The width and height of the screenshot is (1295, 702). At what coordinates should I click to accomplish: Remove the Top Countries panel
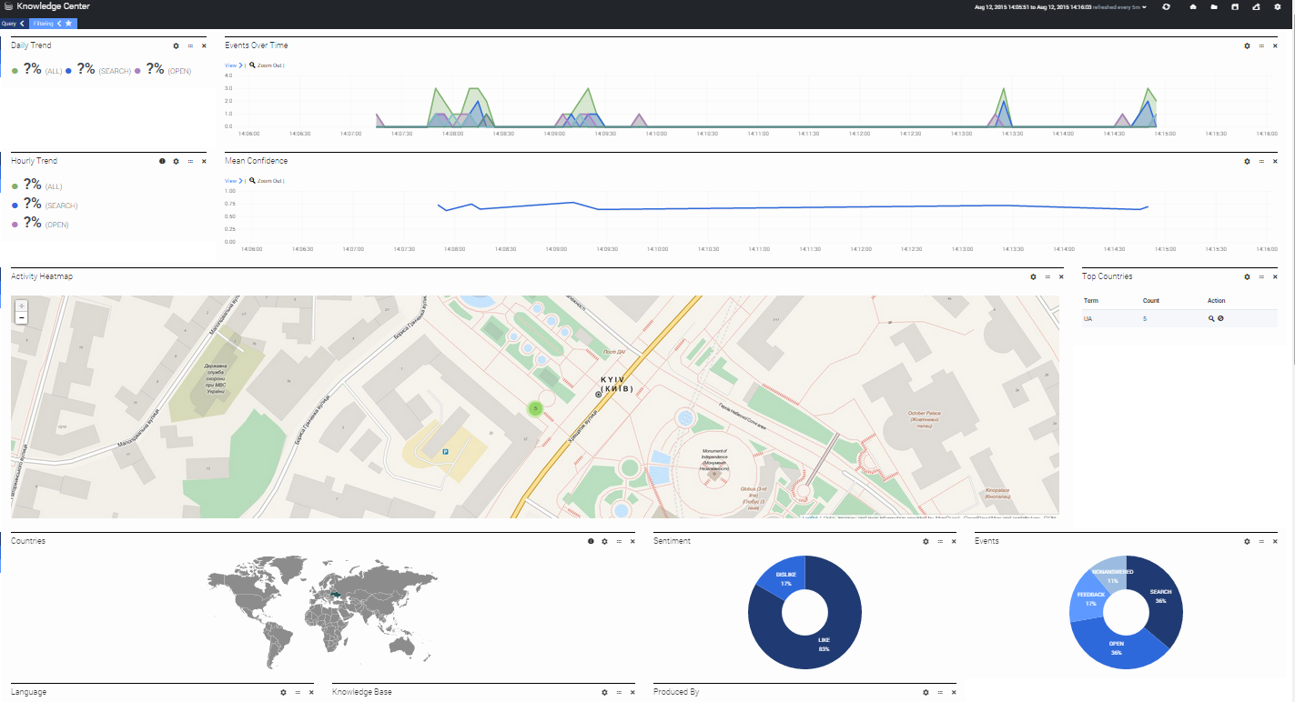[1275, 276]
